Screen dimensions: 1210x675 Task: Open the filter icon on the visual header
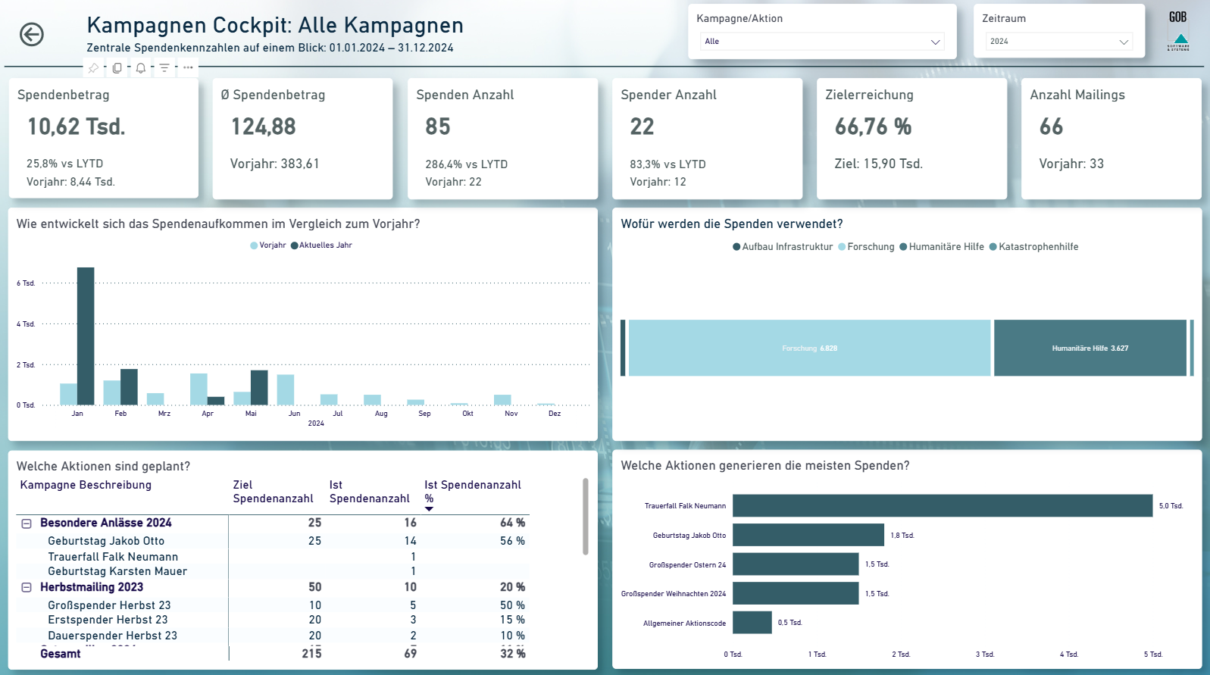164,67
